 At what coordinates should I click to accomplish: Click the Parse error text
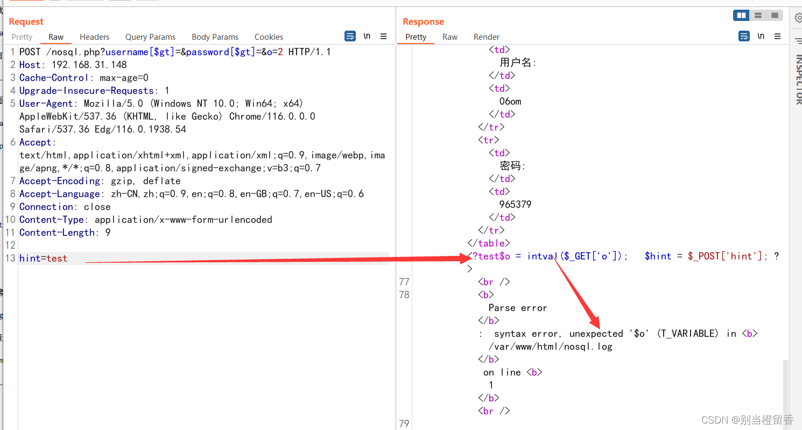[518, 308]
